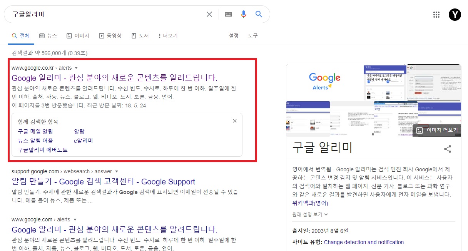
Task: Open 도구 search tools
Action: point(253,36)
